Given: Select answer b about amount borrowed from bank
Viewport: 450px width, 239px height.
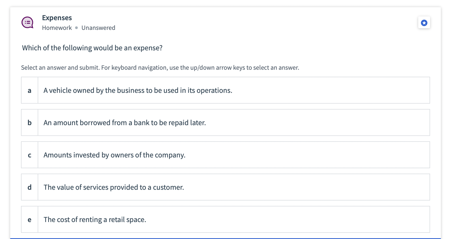Looking at the screenshot, I should (x=225, y=122).
